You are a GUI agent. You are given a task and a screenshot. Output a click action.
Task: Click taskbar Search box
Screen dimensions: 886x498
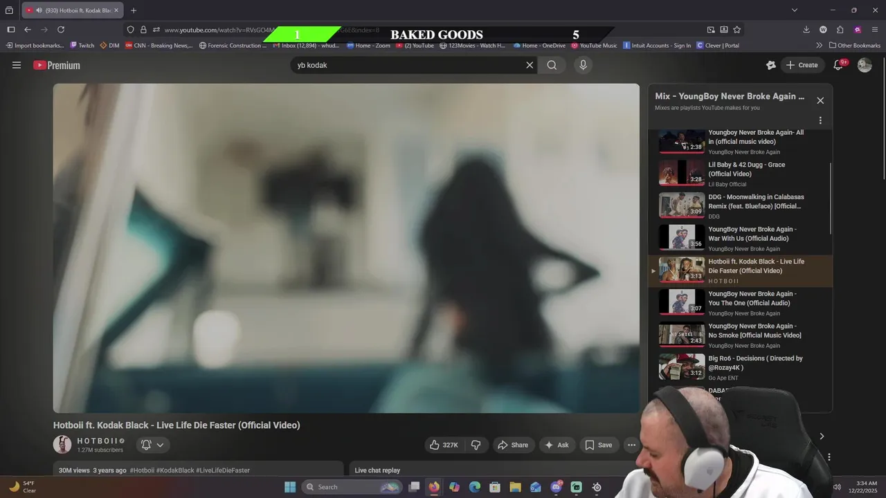click(x=352, y=487)
